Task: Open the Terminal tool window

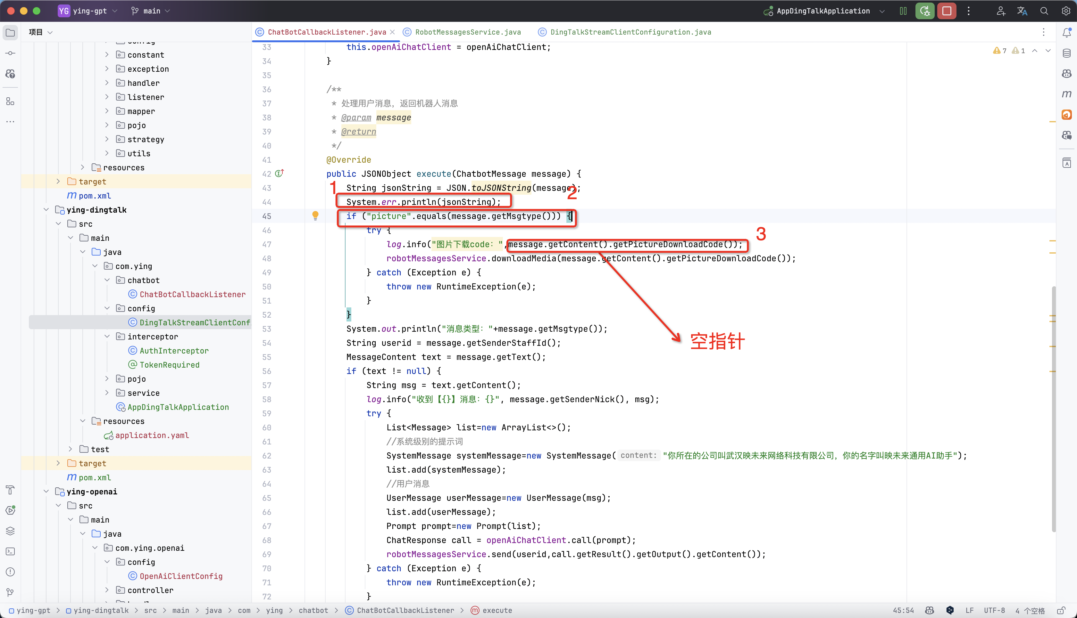Action: click(x=10, y=551)
